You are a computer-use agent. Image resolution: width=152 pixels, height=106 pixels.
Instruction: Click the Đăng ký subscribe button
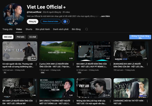[33, 21]
